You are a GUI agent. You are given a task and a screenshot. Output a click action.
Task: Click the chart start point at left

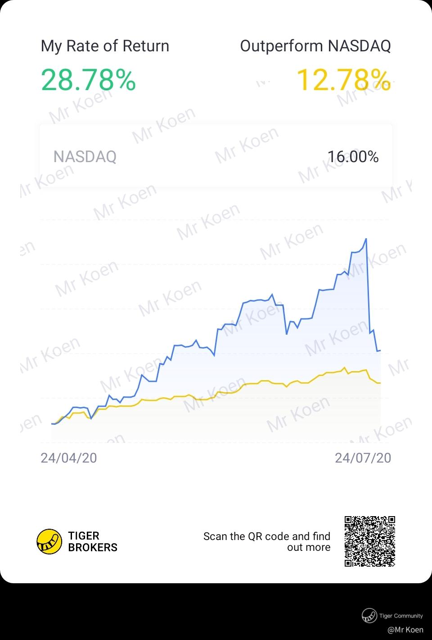(x=52, y=424)
